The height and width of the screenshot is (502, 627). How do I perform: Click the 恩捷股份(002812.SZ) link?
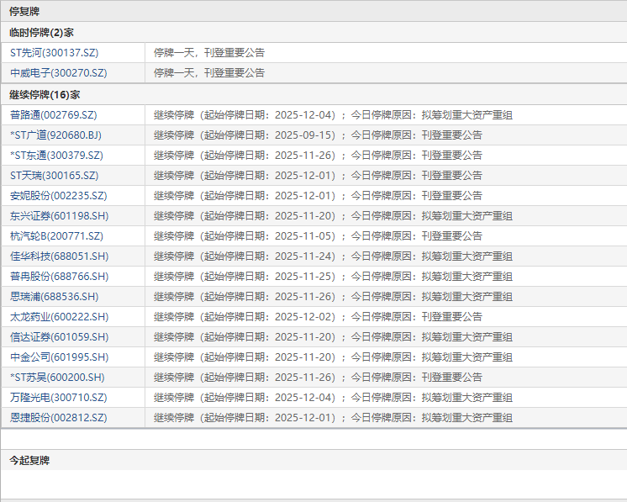click(58, 418)
